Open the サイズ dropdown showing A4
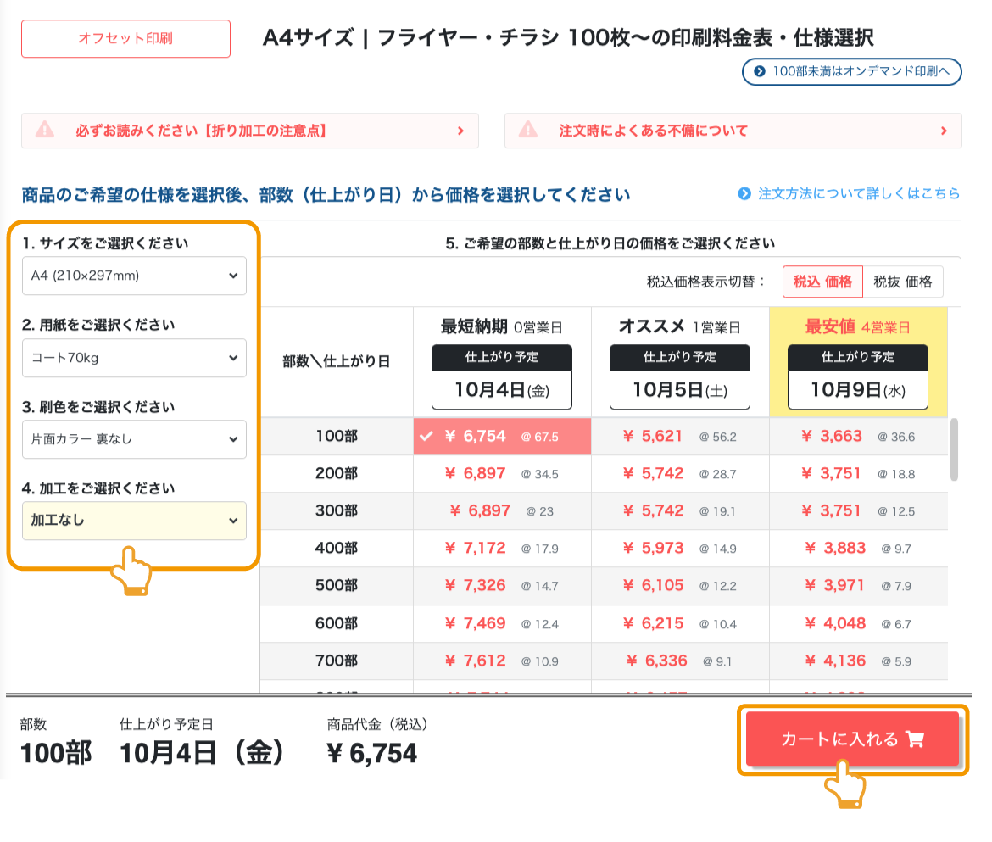Viewport: 992px width, 842px height. point(134,276)
